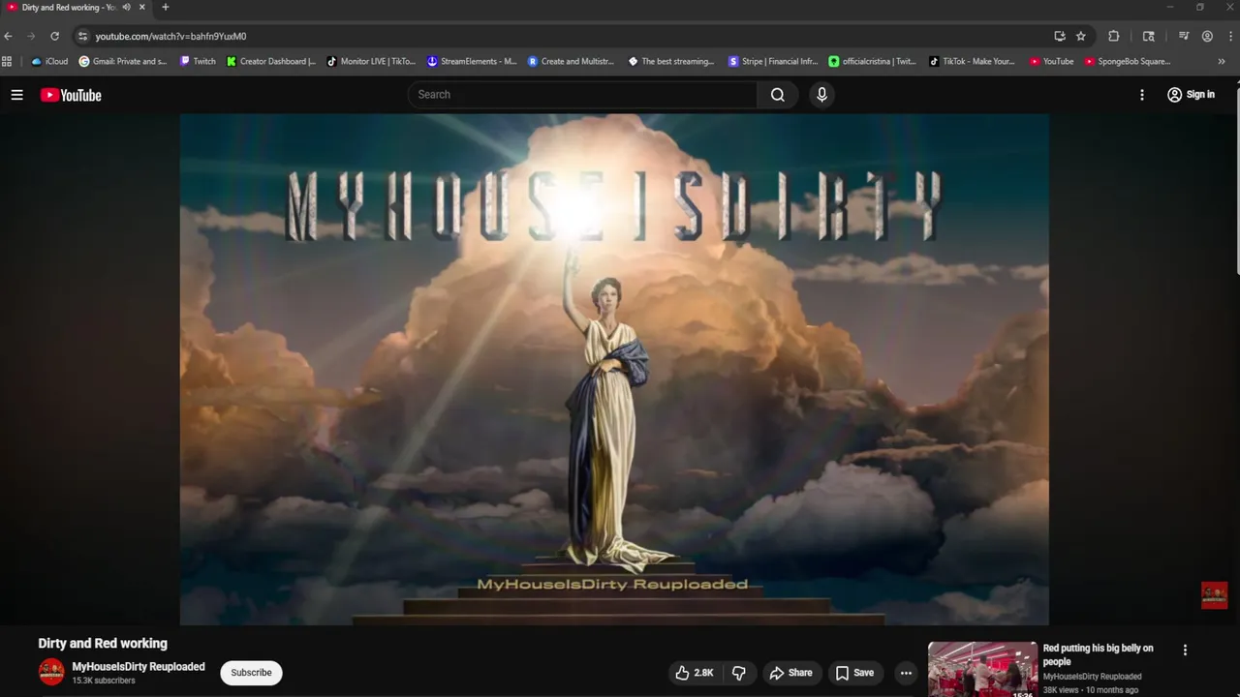Image resolution: width=1240 pixels, height=697 pixels.
Task: Open MyHouseIsDirty Reuploaded channel name link
Action: pyautogui.click(x=139, y=666)
